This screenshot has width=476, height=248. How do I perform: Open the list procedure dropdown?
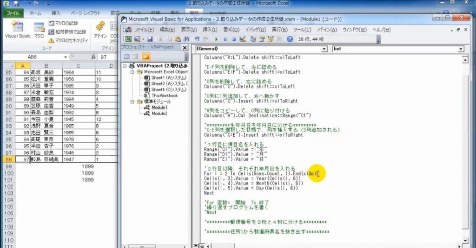(461, 49)
